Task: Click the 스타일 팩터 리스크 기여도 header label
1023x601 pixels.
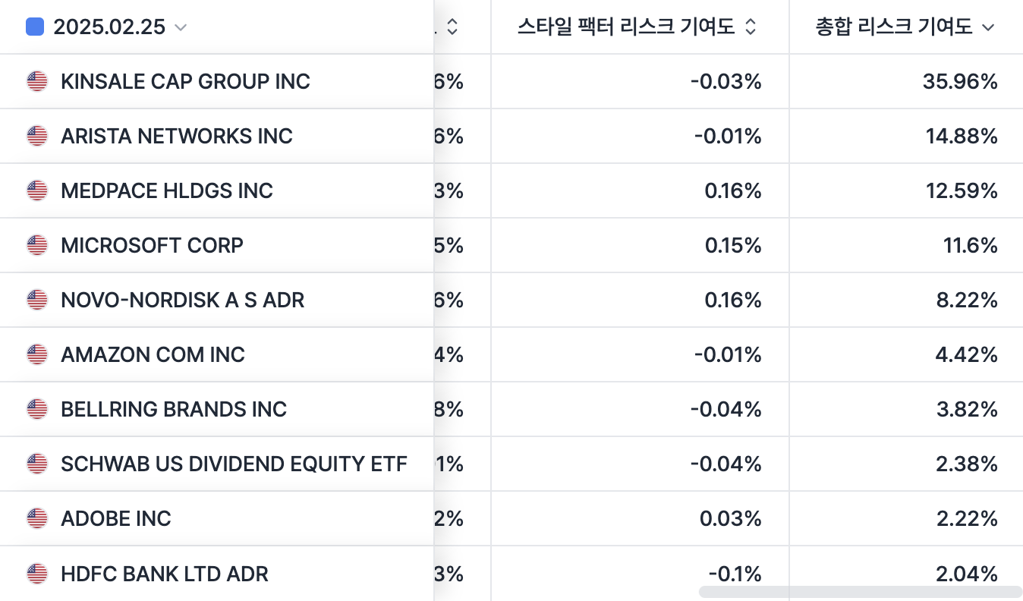Action: pos(626,27)
